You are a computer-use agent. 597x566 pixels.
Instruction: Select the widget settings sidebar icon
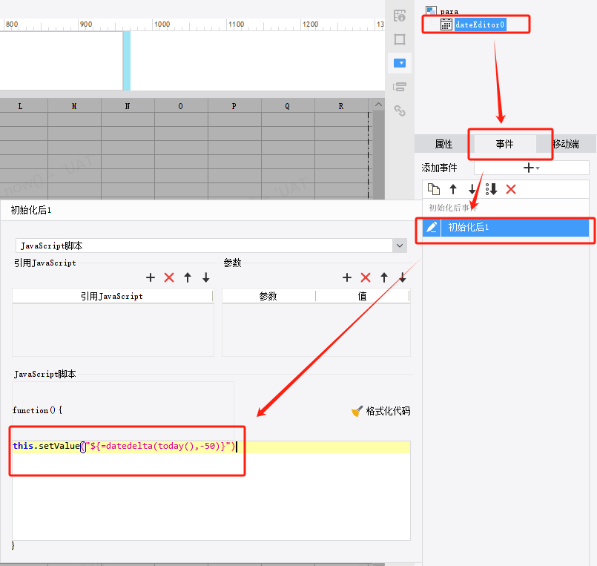tap(400, 63)
